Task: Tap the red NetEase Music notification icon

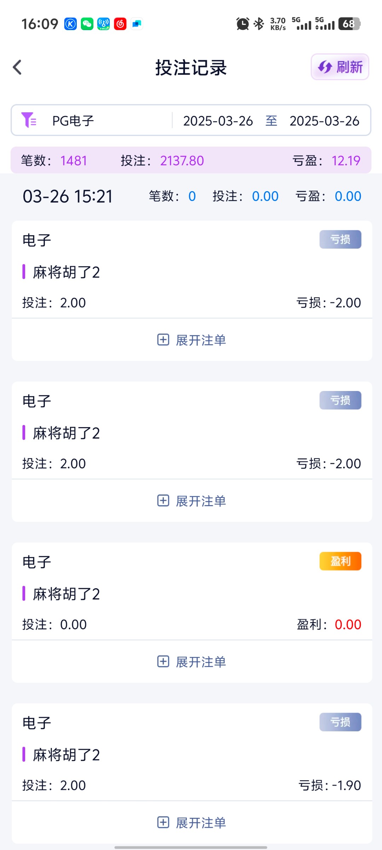Action: pos(120,24)
